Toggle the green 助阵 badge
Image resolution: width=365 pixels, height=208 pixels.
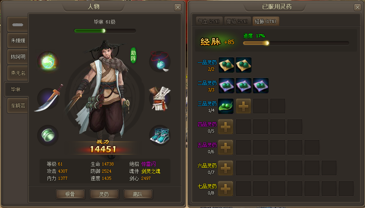(133, 56)
